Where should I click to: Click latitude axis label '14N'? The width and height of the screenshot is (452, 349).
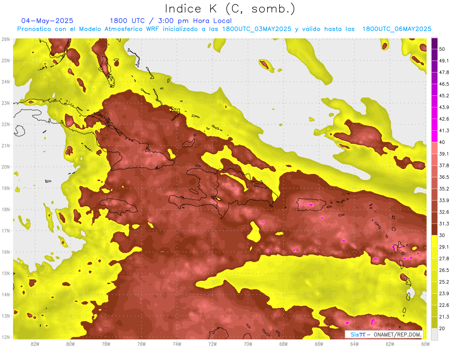tap(6, 294)
